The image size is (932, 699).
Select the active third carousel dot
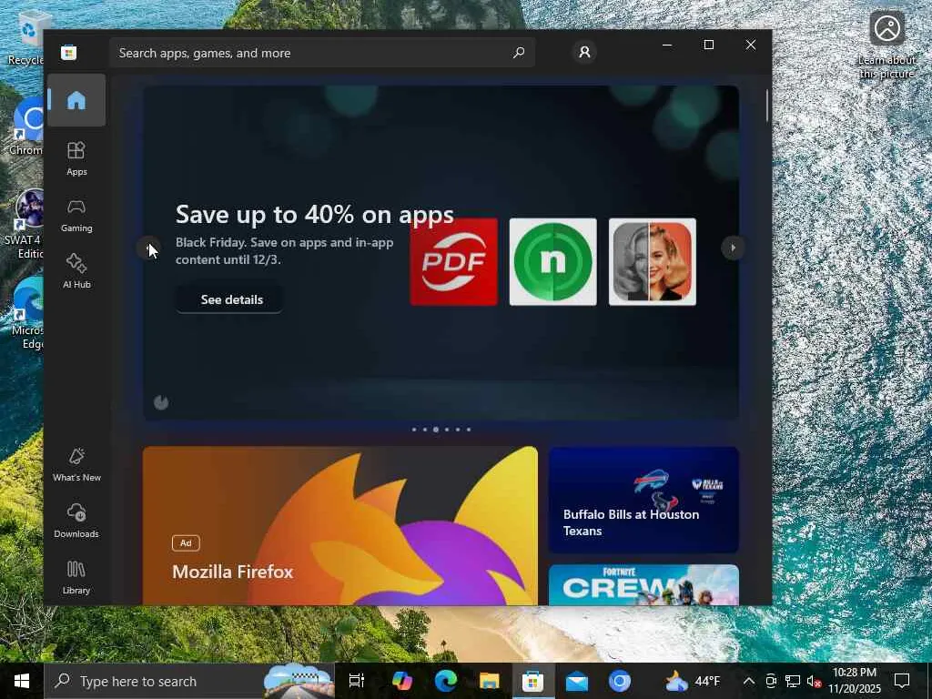[x=436, y=430]
